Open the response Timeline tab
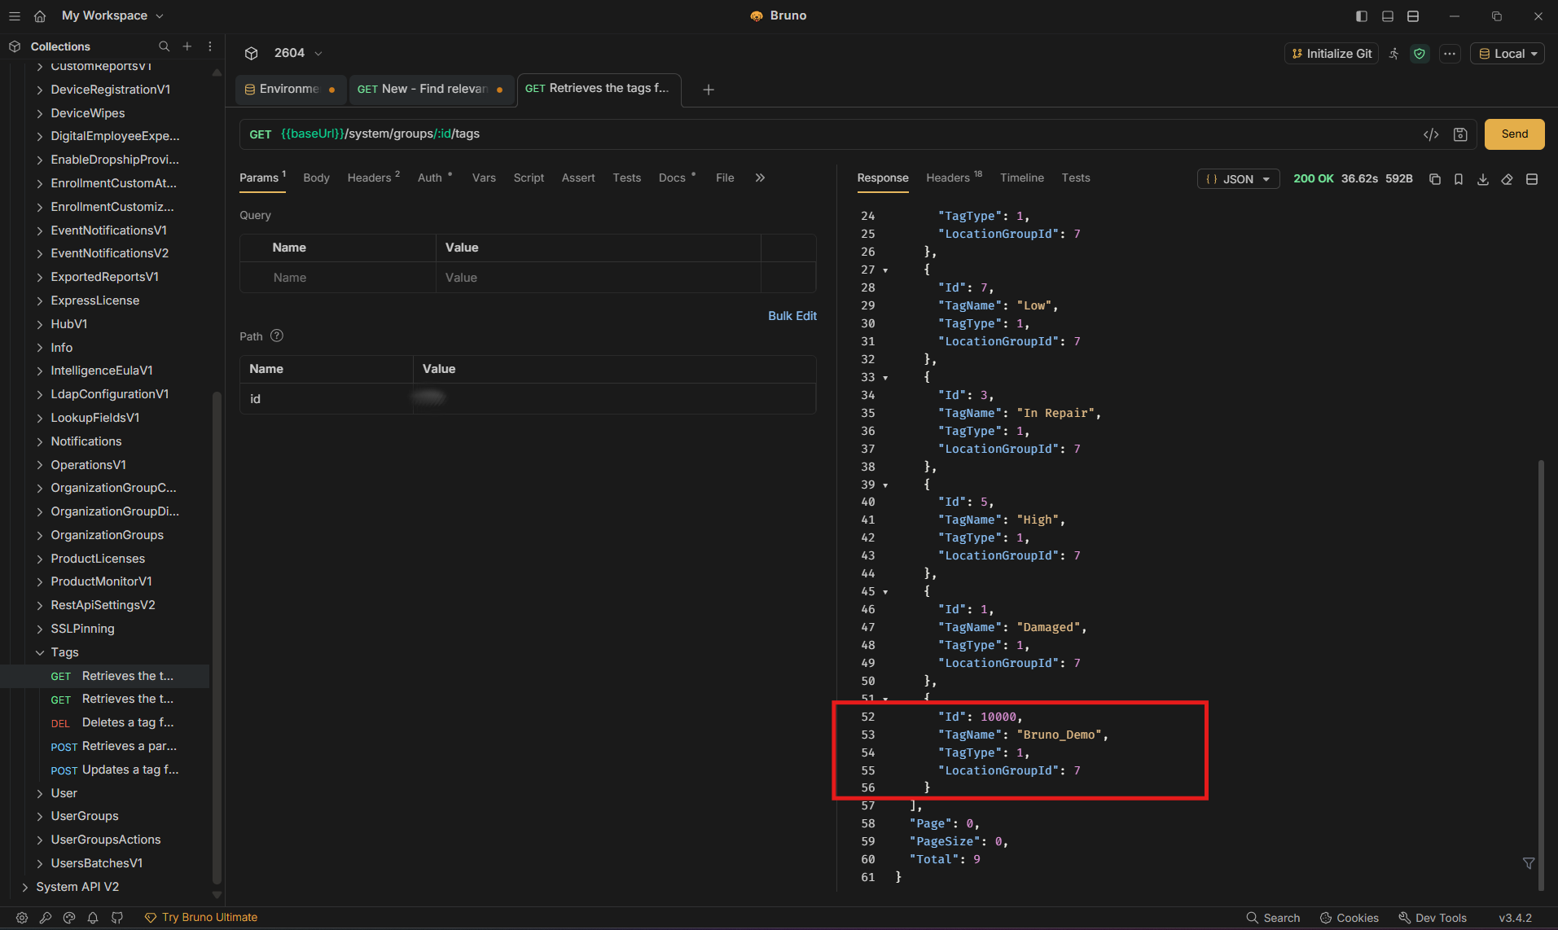The width and height of the screenshot is (1558, 930). [1021, 178]
